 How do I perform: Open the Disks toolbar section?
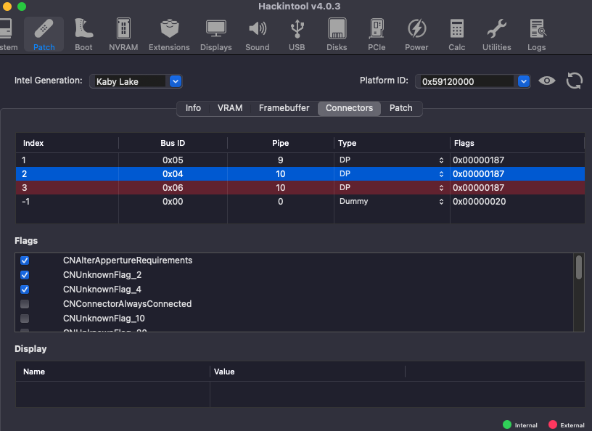(x=337, y=34)
